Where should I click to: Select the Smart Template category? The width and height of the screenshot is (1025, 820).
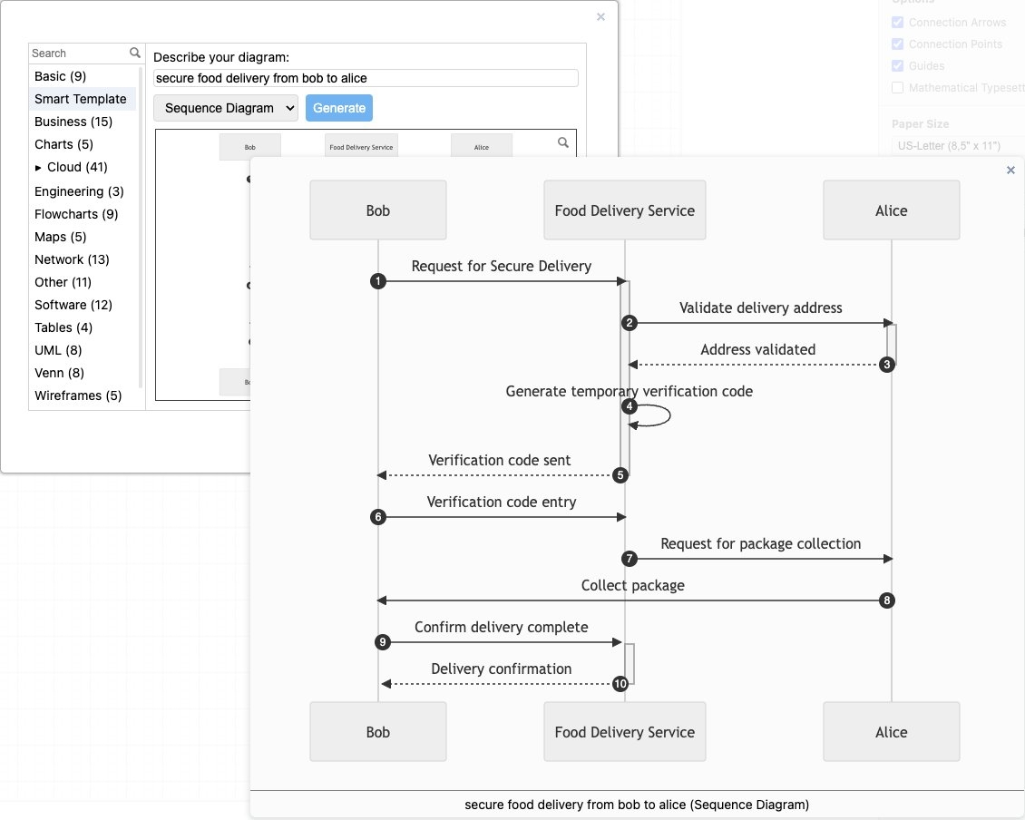(x=81, y=99)
